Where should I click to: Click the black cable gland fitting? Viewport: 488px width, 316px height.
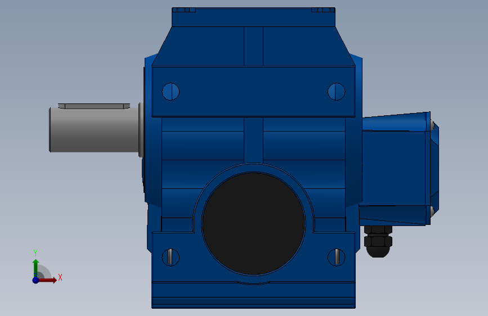[x=378, y=242]
